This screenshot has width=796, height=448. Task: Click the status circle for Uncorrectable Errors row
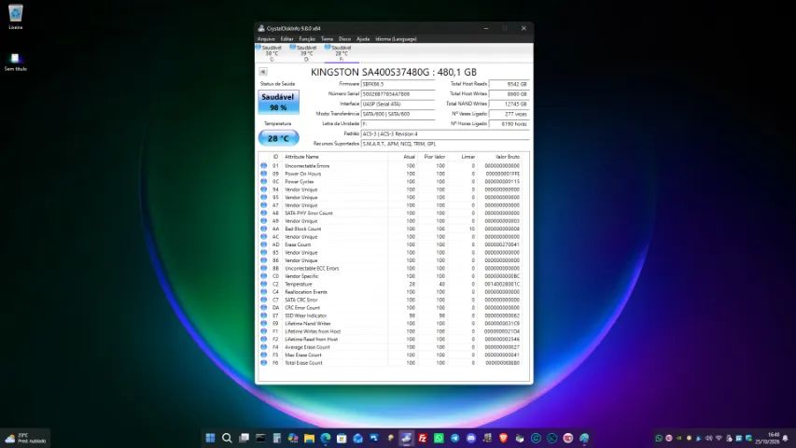coord(263,165)
